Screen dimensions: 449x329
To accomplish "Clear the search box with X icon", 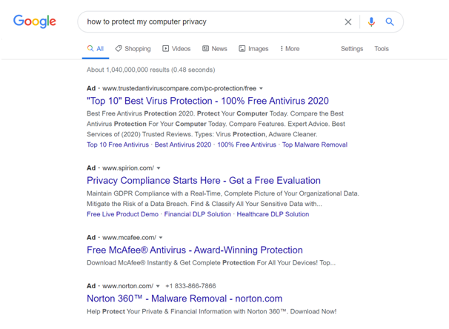I will coord(348,22).
